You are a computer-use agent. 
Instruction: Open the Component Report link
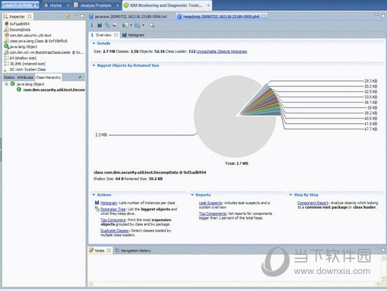313,203
